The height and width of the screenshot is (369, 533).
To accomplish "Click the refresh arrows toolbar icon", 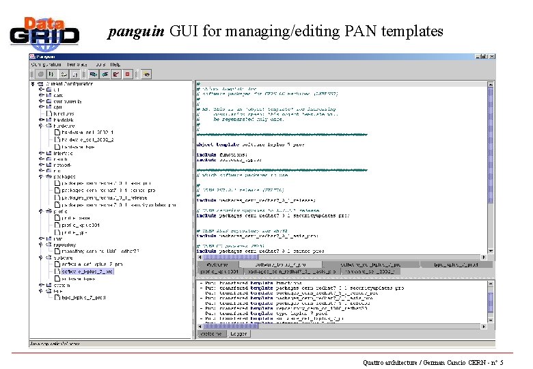I will (64, 74).
